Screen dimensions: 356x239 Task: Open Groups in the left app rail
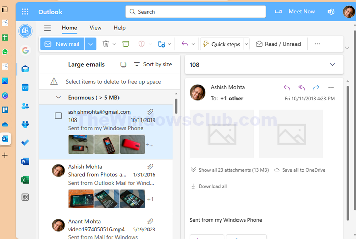tap(25, 124)
